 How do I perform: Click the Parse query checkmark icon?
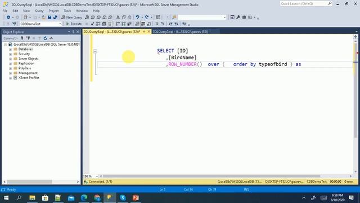point(92,24)
